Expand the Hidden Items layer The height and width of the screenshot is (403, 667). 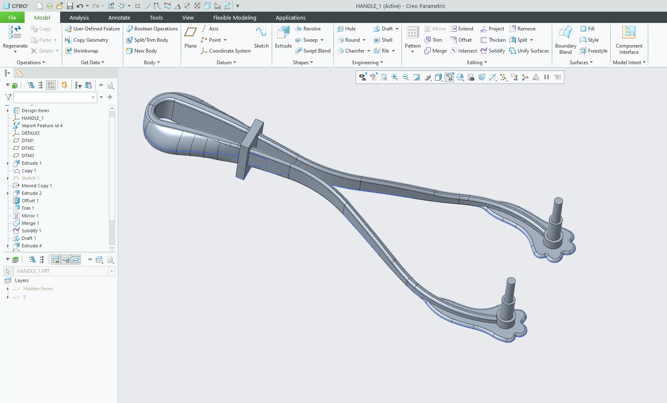pos(8,289)
